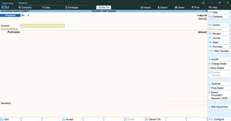Open the P: Print menu
The image size is (231, 121).
click(x=195, y=7)
